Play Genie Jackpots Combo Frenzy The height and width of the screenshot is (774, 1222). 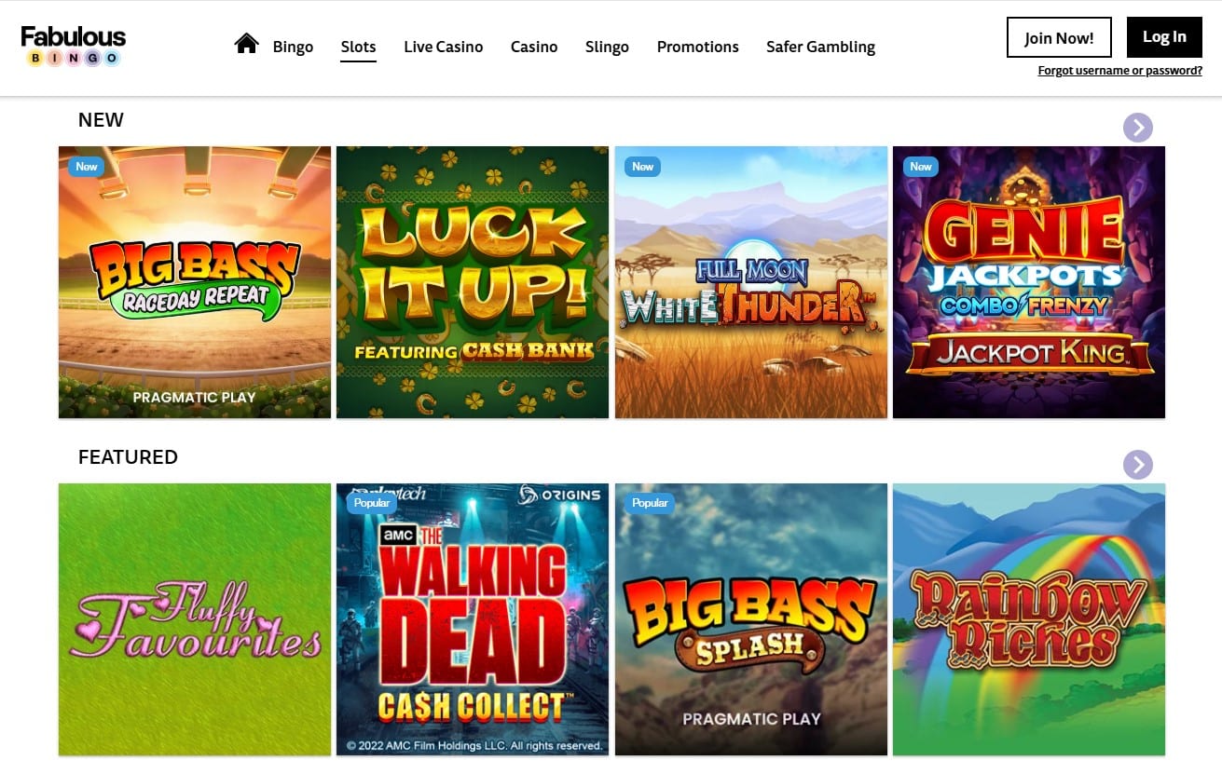pos(1029,282)
